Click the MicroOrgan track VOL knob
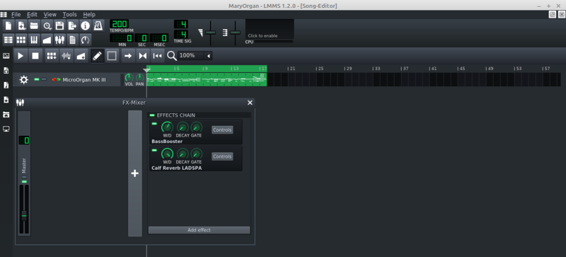 [x=129, y=77]
